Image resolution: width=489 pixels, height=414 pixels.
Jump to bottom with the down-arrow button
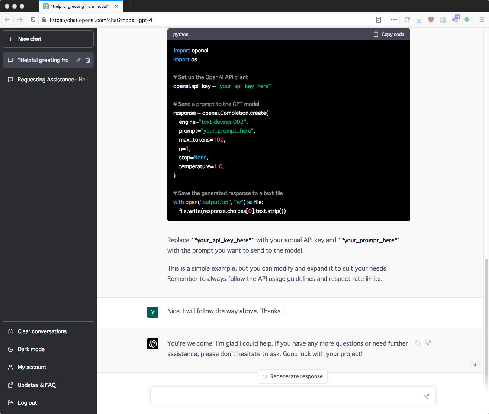[475, 365]
